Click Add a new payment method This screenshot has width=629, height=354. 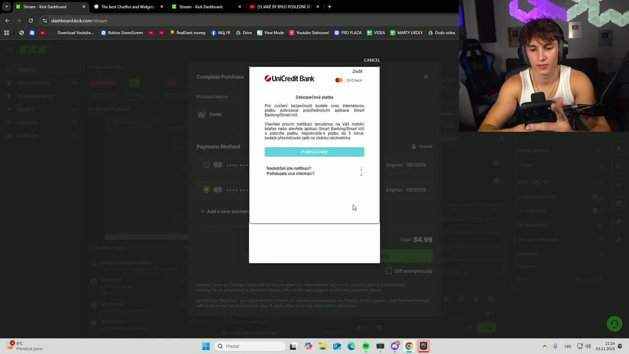225,211
